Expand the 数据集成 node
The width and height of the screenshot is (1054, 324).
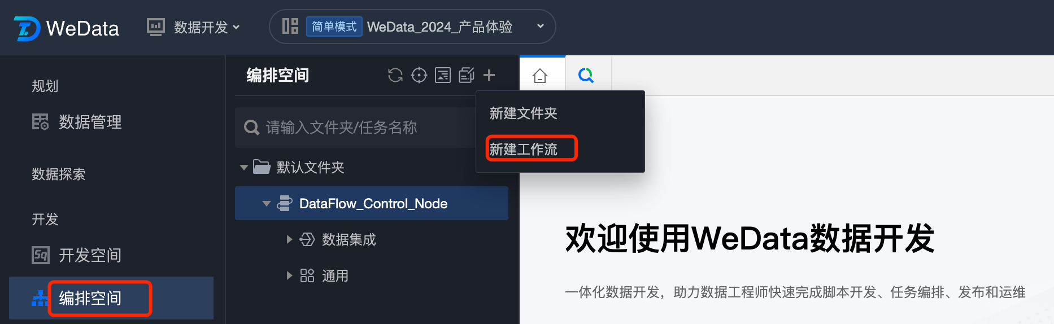(x=289, y=239)
